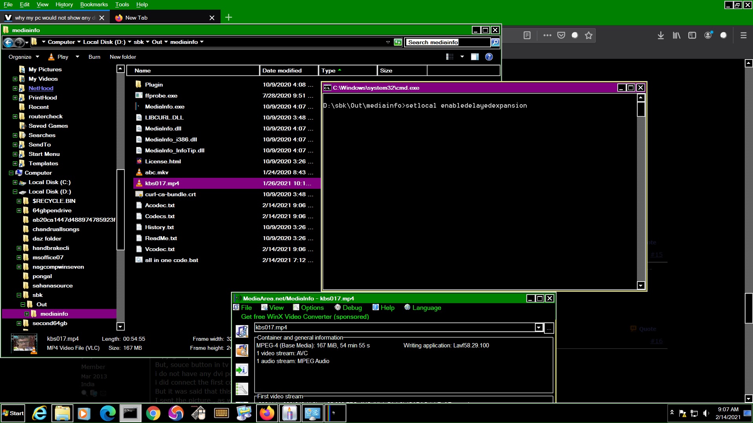Select all in one code.bat file

tap(171, 260)
